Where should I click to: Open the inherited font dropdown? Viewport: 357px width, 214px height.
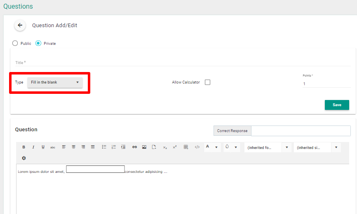[x=268, y=147]
